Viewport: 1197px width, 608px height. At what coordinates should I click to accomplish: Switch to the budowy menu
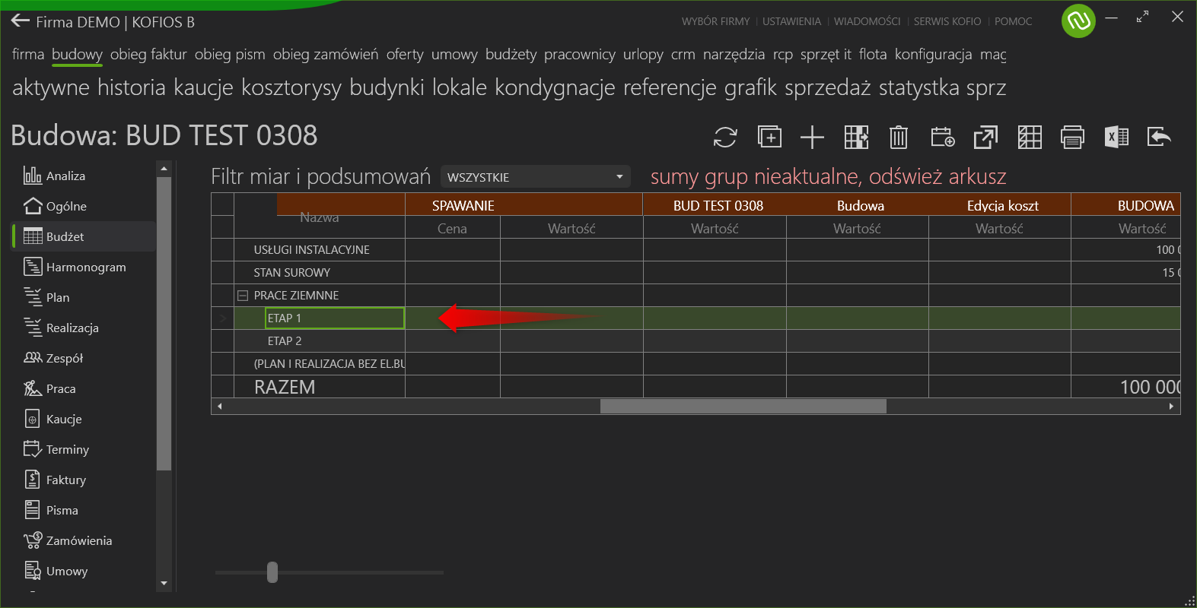pyautogui.click(x=77, y=54)
